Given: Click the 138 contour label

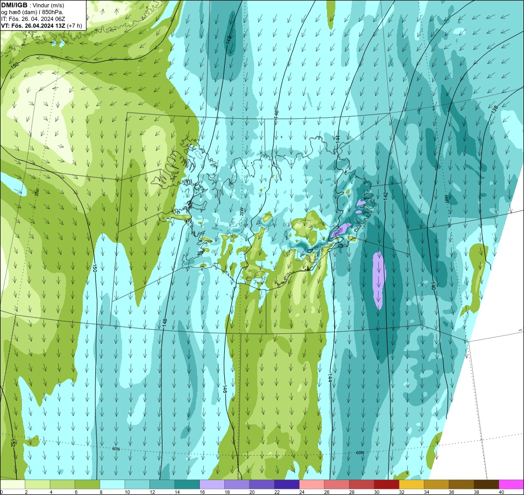Looking at the screenshot, I should (495, 109).
